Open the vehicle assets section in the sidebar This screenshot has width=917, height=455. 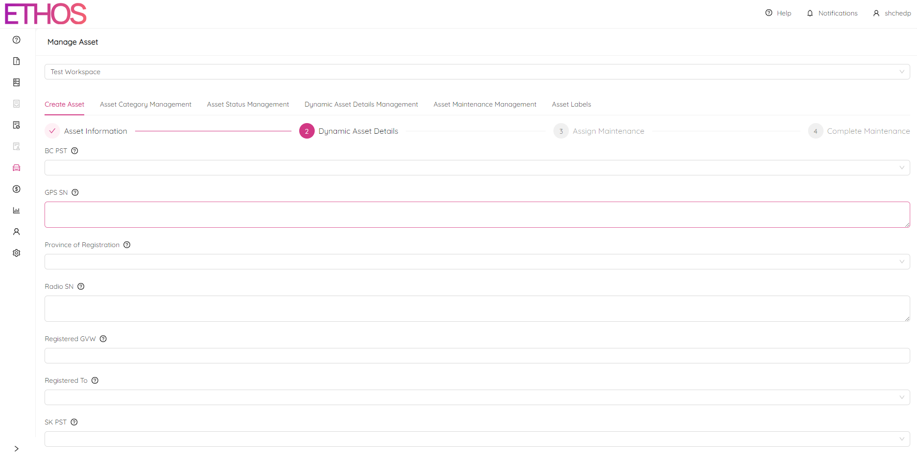[16, 168]
